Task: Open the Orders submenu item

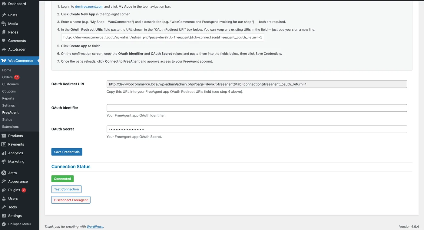Action: [x=7, y=77]
